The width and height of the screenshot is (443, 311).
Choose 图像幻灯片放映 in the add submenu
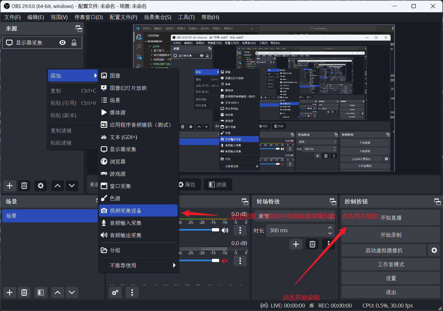[x=138, y=88]
